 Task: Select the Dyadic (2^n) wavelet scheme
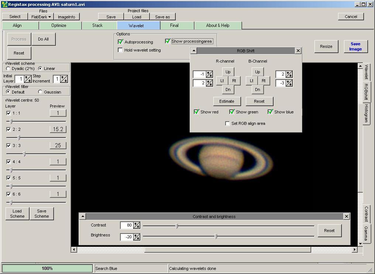tap(8, 68)
